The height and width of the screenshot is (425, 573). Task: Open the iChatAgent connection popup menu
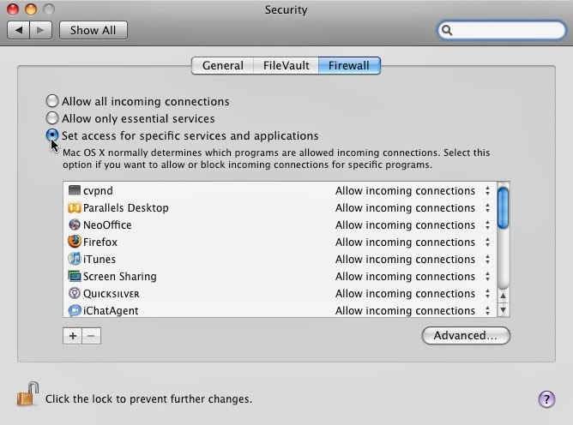[487, 310]
